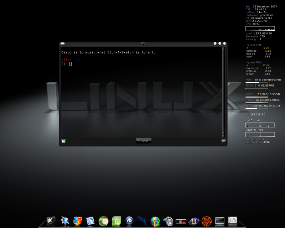This screenshot has height=228, width=285.
Task: Open the NES controller emulator icon
Action: [x=181, y=222]
